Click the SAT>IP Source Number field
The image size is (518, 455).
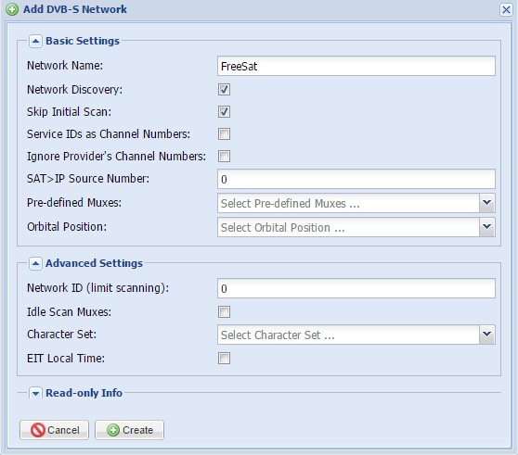click(x=356, y=179)
